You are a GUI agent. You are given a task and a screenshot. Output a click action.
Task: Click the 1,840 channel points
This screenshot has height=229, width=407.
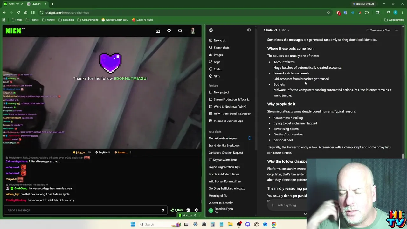(x=176, y=210)
